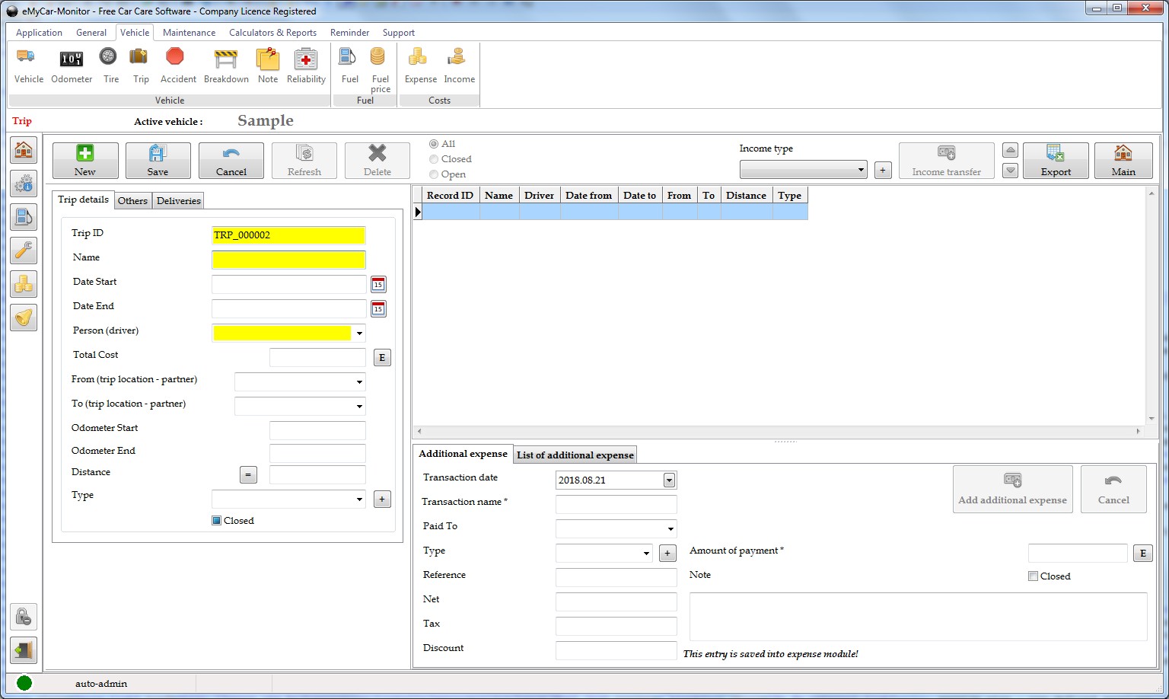This screenshot has height=699, width=1169.
Task: Expand the Paid To dropdown
Action: point(670,528)
